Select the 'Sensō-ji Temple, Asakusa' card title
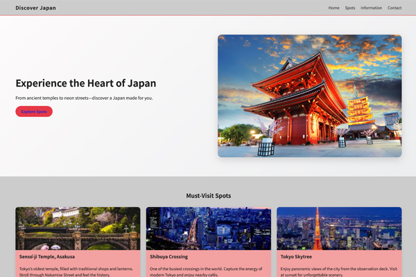The width and height of the screenshot is (416, 277). pos(47,257)
